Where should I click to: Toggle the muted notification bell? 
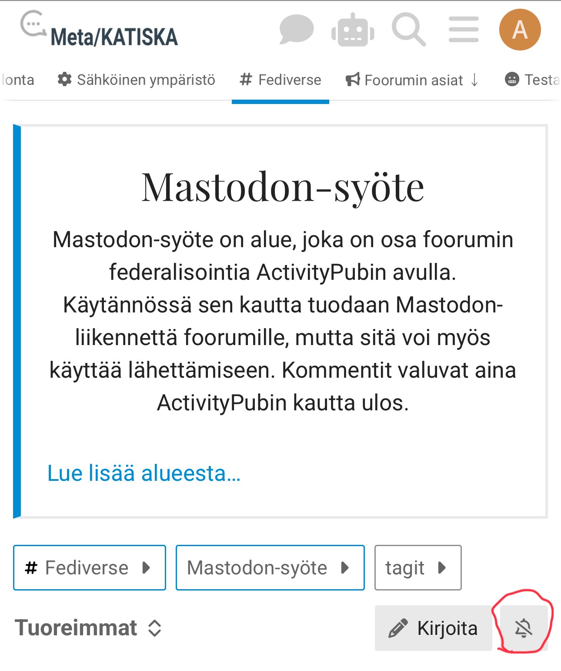tap(524, 628)
